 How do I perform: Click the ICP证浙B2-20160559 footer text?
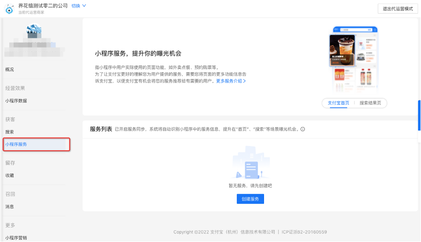(x=304, y=232)
